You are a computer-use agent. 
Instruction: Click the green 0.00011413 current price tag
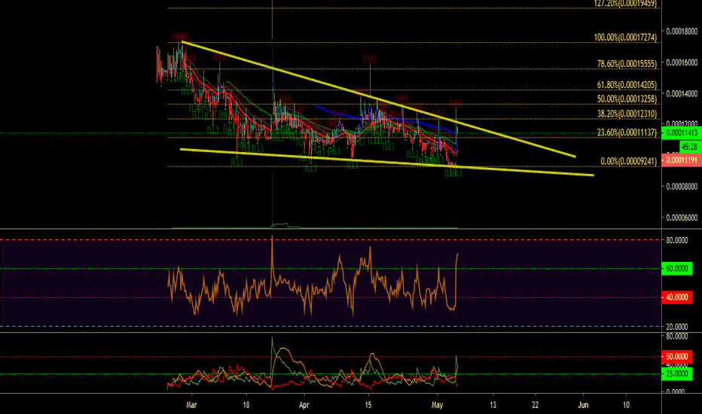click(x=682, y=132)
